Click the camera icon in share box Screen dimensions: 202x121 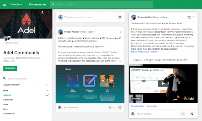click(120, 17)
